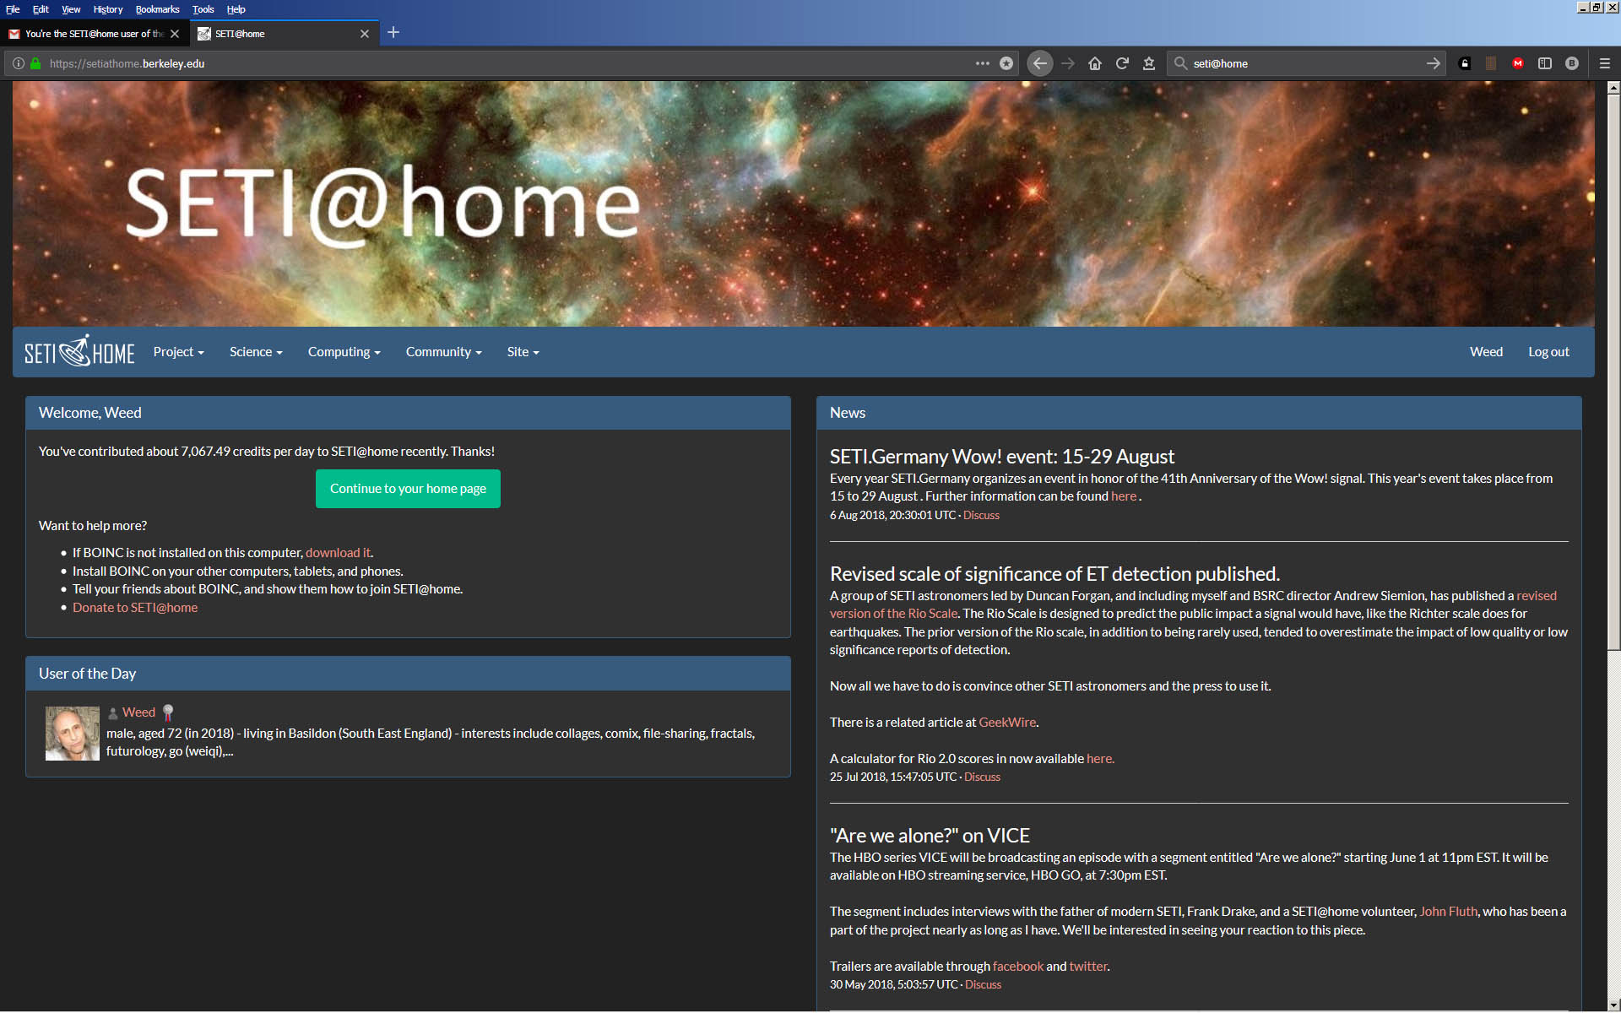1621x1013 pixels.
Task: Close the active SETI@home tab
Action: tap(365, 34)
